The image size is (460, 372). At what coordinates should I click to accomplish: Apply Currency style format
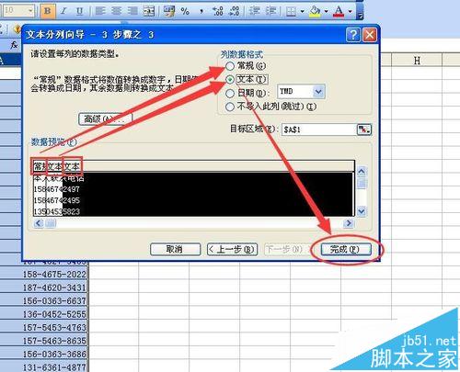169,11
